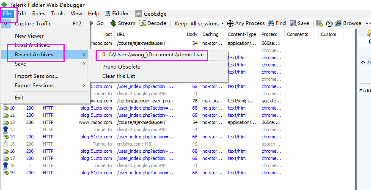371x190 pixels.
Task: Sort by the Process column header
Action: coord(269,34)
